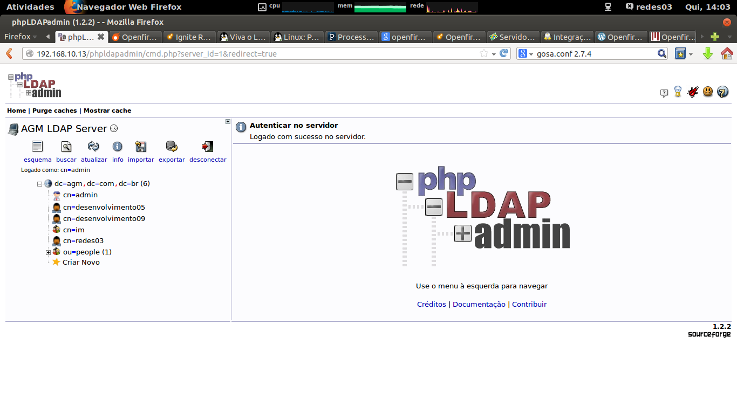Click the search magnifier in search box
The width and height of the screenshot is (737, 414).
(662, 53)
